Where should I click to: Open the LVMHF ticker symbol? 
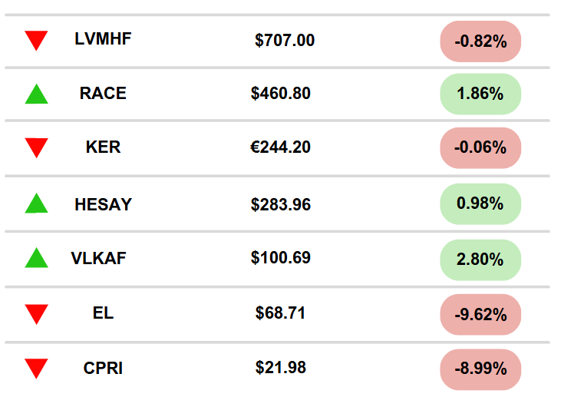click(103, 38)
